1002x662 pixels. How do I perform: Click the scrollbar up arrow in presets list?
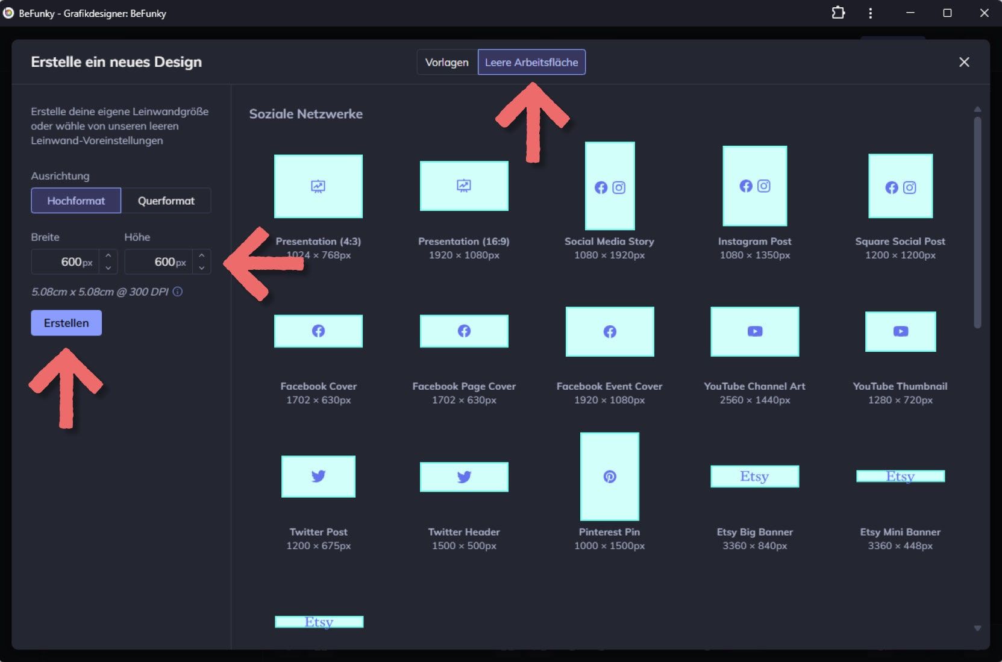coord(977,110)
